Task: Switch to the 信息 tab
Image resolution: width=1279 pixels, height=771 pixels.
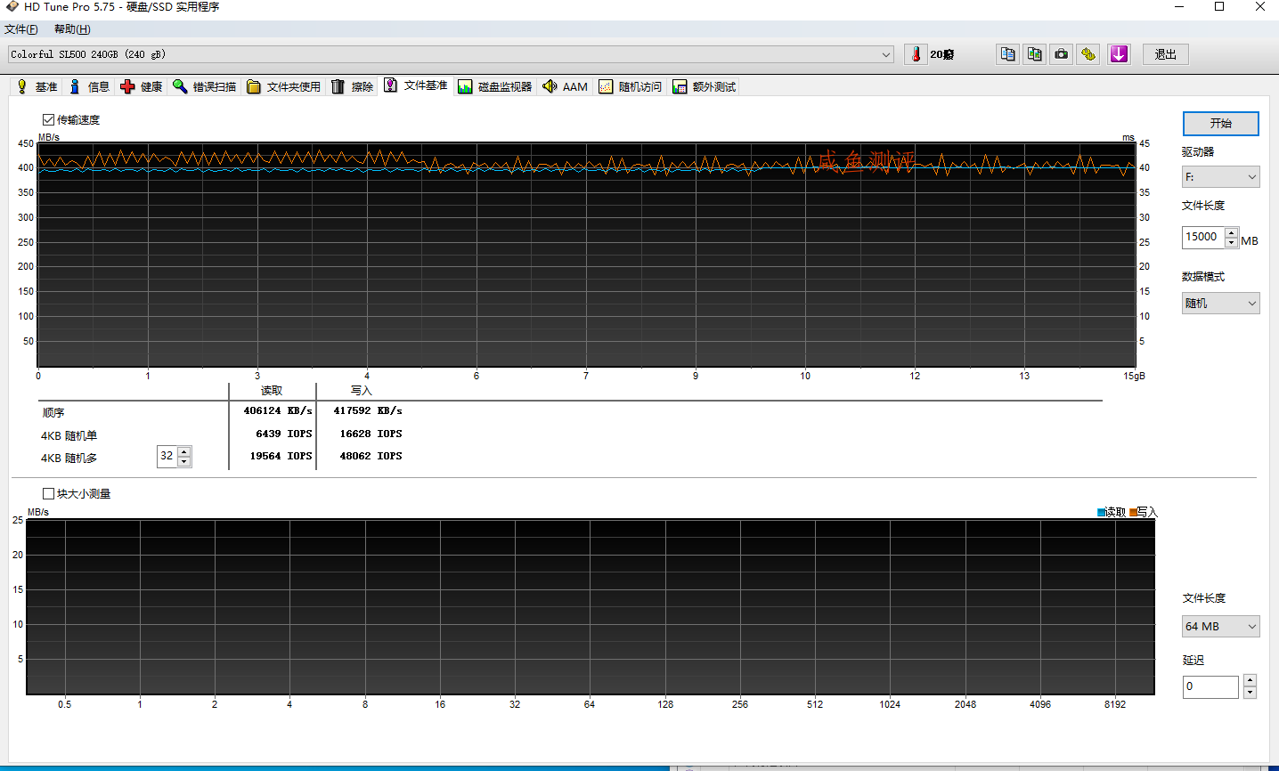Action: [x=89, y=86]
